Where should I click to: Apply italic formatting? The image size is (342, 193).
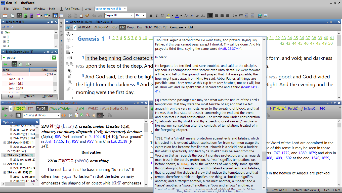157,16
